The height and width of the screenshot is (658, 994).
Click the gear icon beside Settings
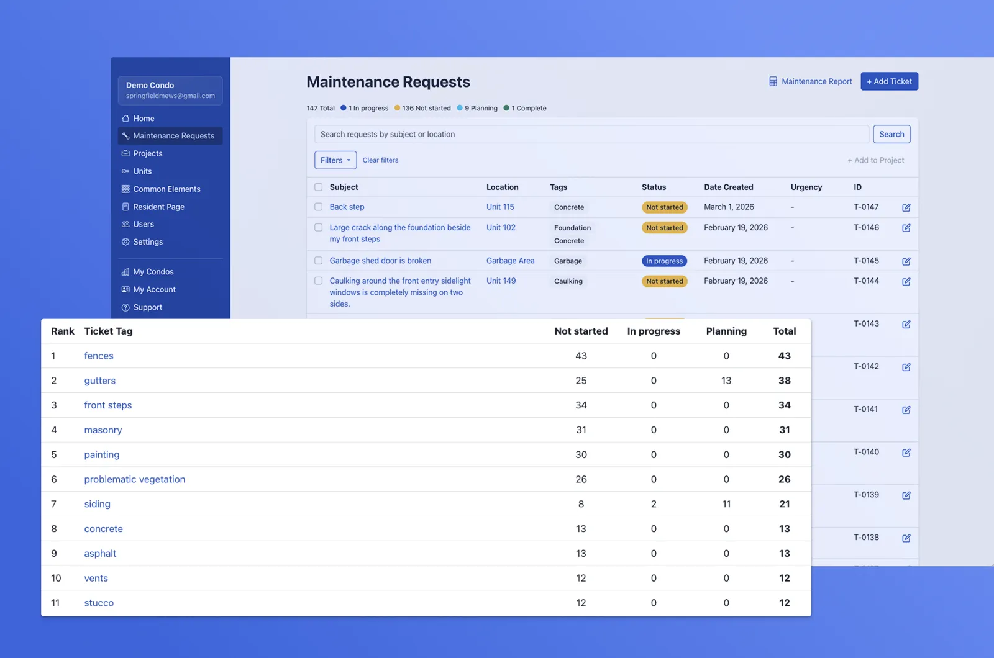point(125,242)
